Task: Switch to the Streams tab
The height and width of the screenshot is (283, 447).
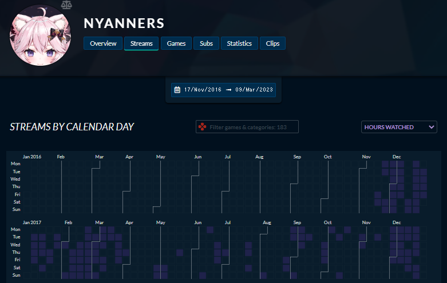Action: (141, 43)
